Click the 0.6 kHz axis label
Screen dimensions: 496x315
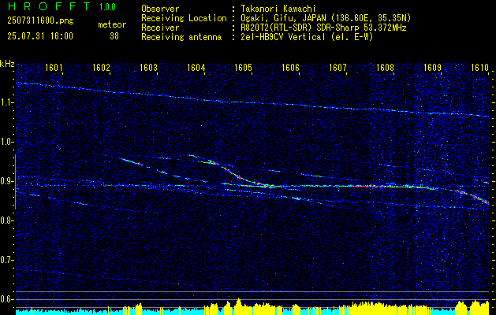click(6, 299)
